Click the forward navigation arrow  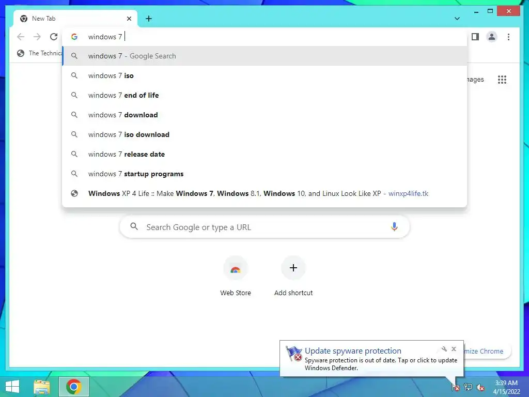[37, 37]
